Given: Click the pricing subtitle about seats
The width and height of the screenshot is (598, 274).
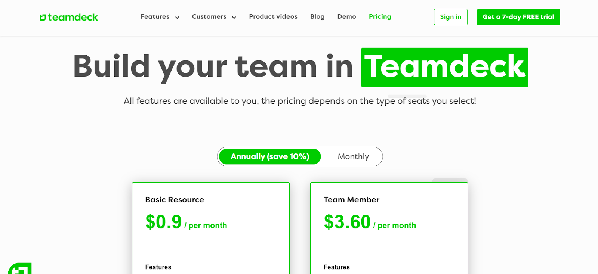Looking at the screenshot, I should [x=300, y=101].
